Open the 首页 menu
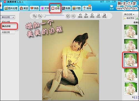Screen dimensions: 139x101 coord(102,2)
